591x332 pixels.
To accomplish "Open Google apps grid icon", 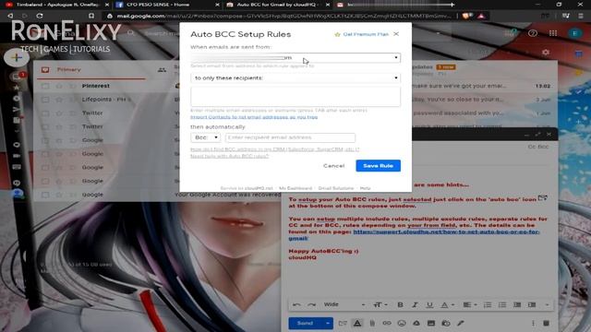I will coord(553,33).
